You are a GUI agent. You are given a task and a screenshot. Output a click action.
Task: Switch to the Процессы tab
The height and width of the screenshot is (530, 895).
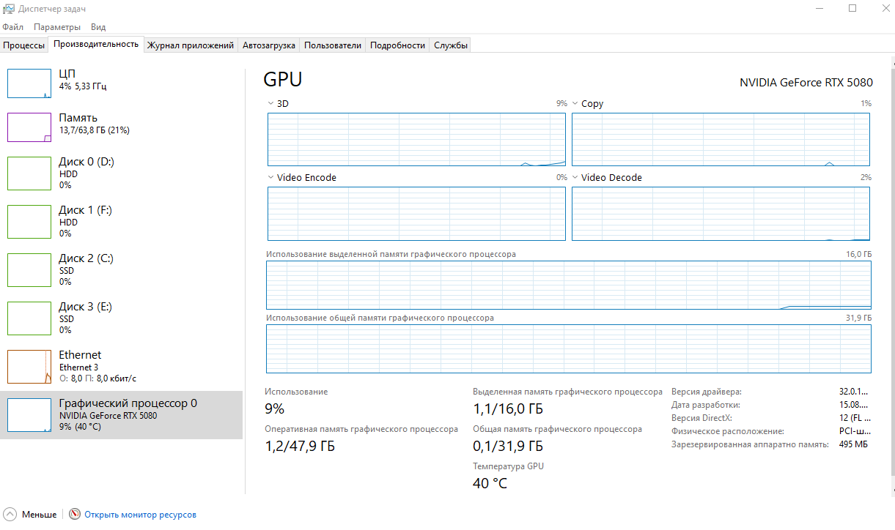(24, 45)
